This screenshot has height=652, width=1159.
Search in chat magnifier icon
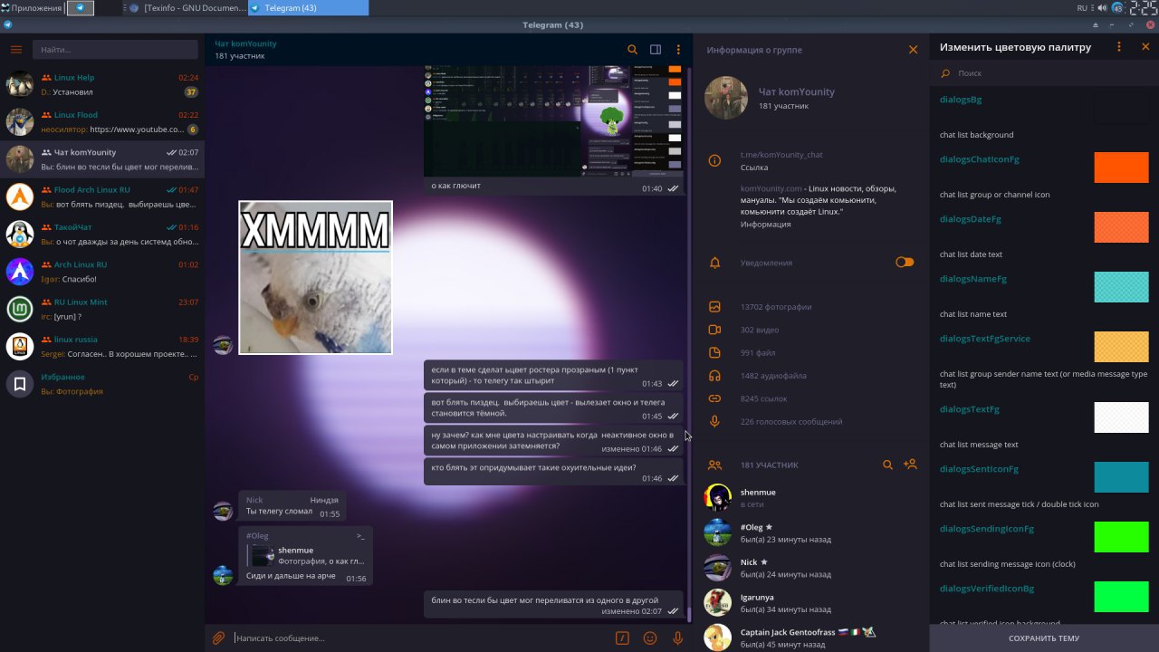633,50
